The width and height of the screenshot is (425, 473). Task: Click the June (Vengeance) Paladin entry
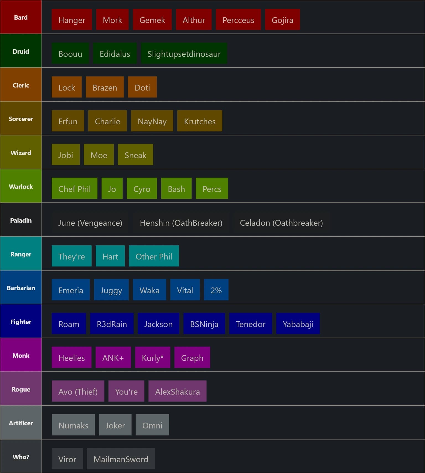[x=90, y=222]
